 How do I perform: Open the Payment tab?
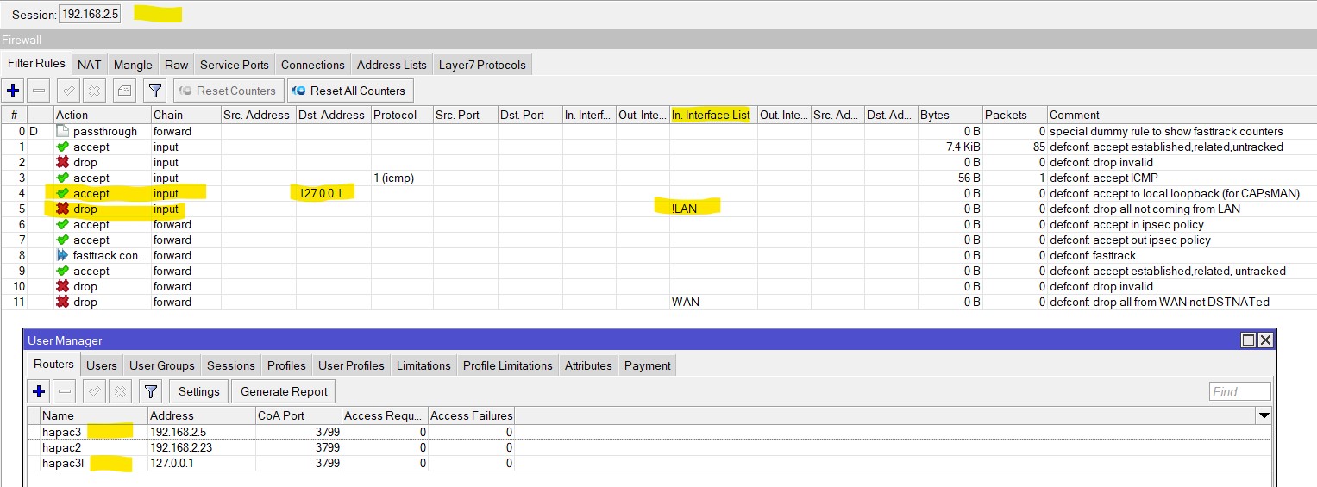[x=647, y=365]
